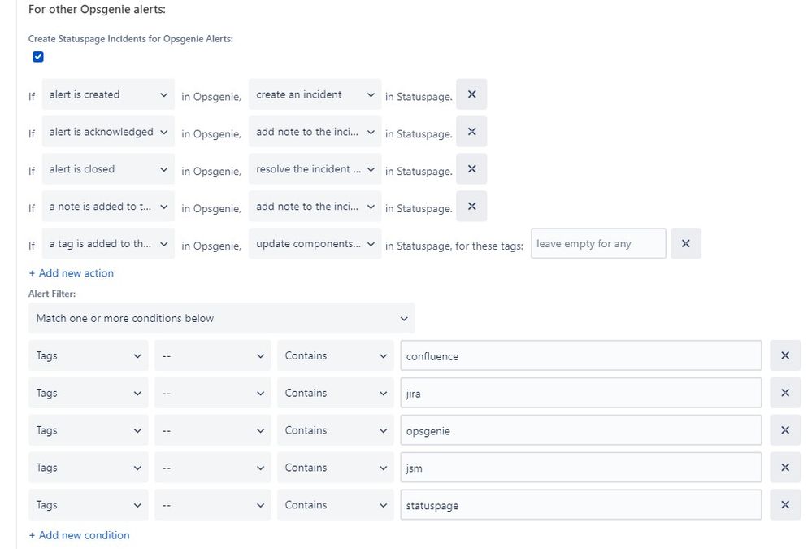This screenshot has width=812, height=549.
Task: Open the '--' dropdown in jsm row
Action: coord(212,468)
